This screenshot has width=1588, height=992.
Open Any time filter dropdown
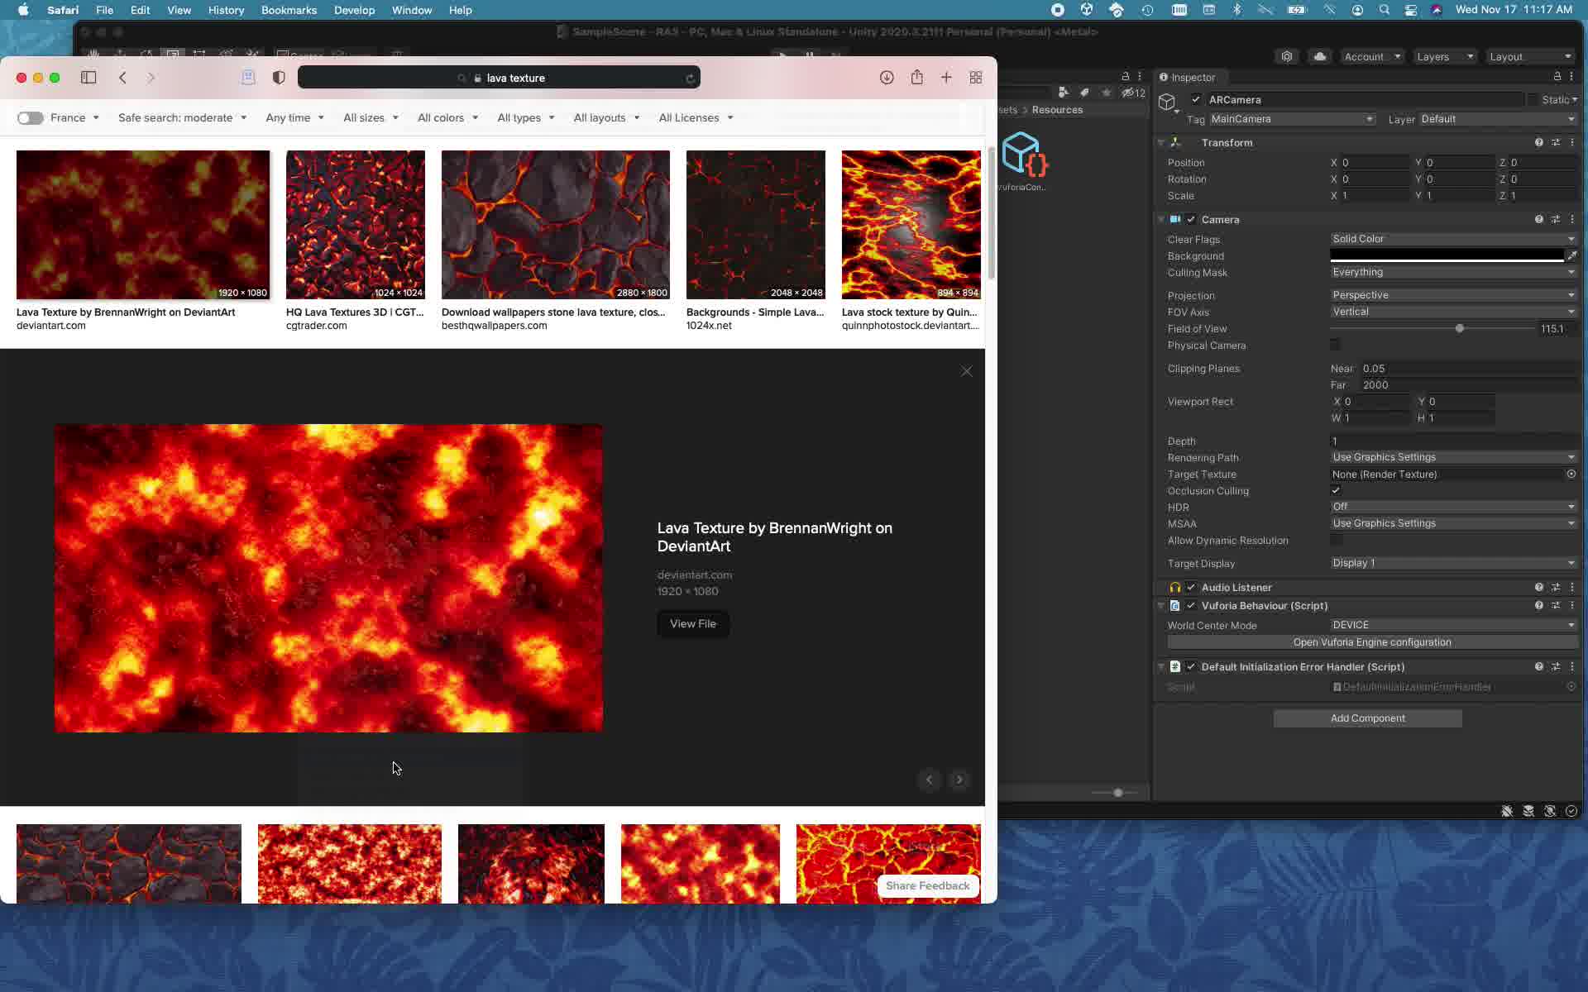click(x=294, y=118)
